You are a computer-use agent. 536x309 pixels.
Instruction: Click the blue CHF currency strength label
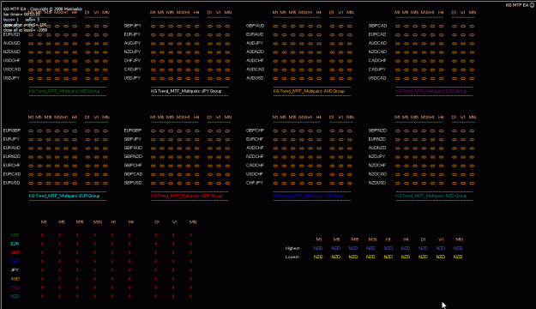(x=15, y=262)
